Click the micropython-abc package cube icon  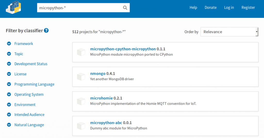coord(81,126)
